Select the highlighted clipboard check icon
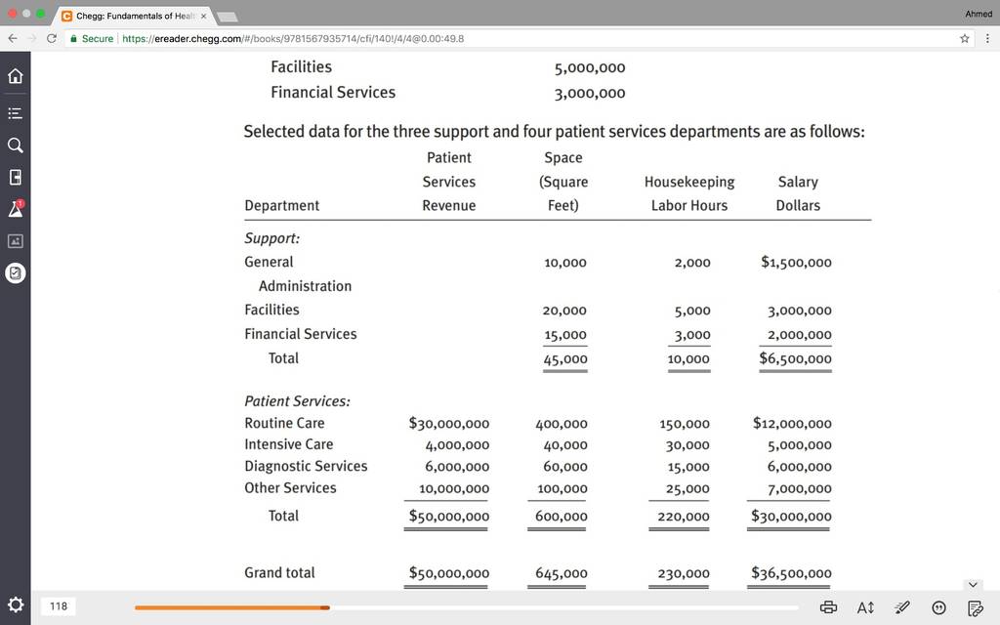The height and width of the screenshot is (625, 1000). coord(16,273)
